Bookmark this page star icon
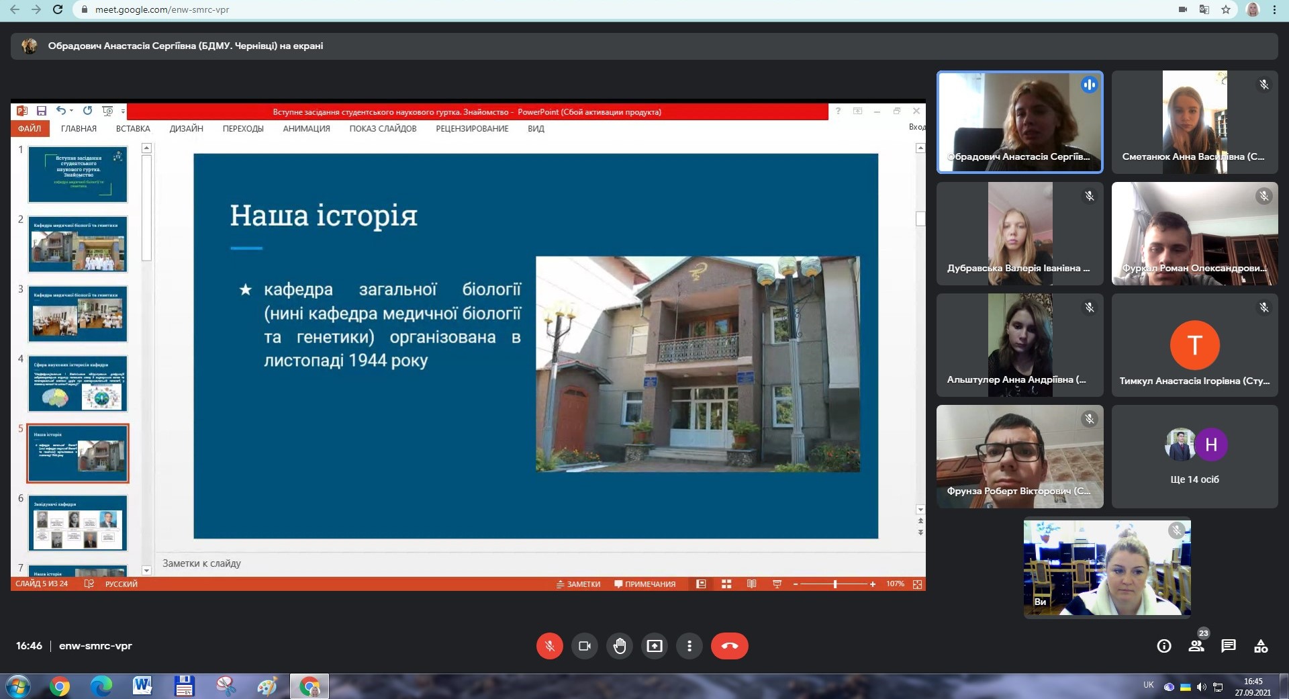 point(1226,9)
